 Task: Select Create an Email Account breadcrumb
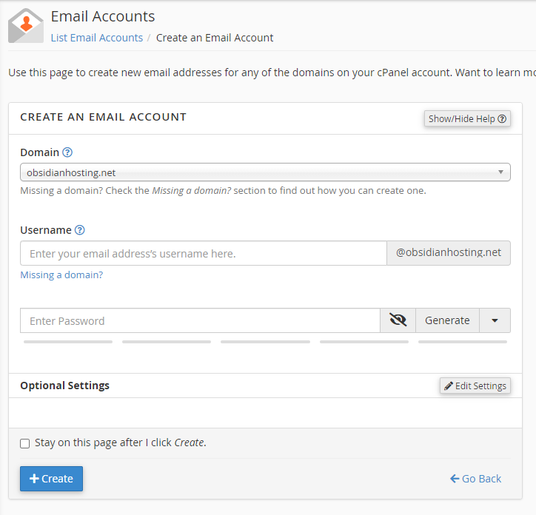click(215, 38)
